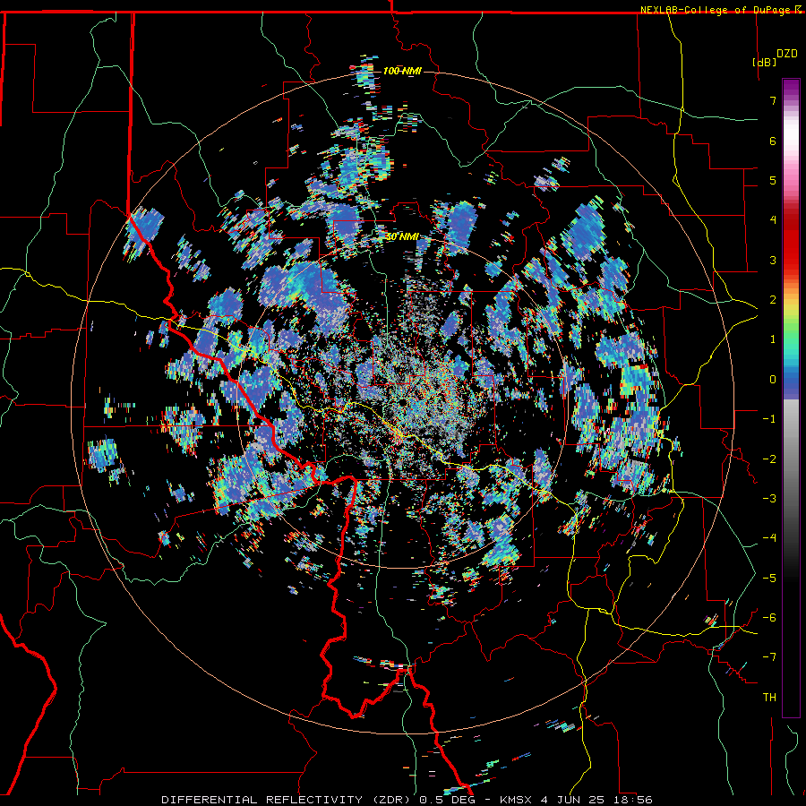The width and height of the screenshot is (806, 806).
Task: Click scale value 1
Action: 773,339
